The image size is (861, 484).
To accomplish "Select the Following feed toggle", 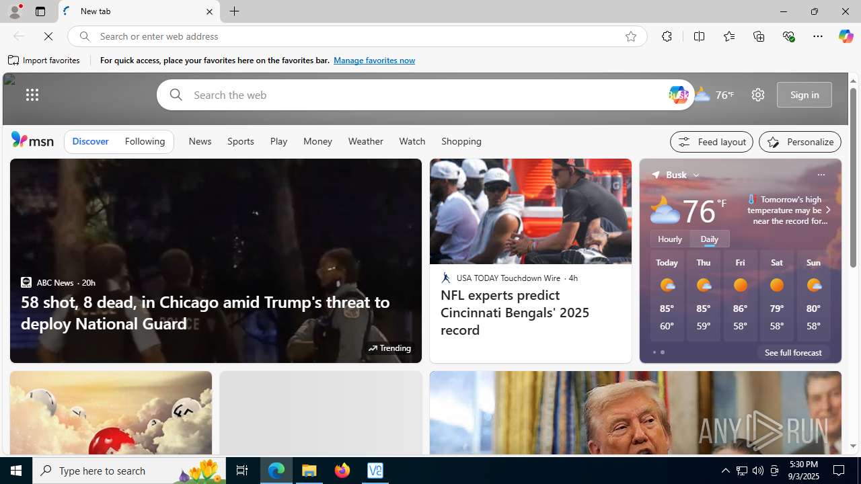I will [x=145, y=141].
